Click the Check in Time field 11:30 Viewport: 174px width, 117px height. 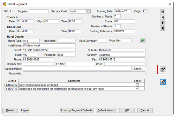tap(75, 21)
